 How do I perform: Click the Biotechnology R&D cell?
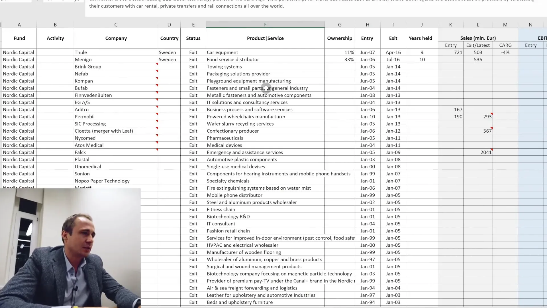point(265,217)
